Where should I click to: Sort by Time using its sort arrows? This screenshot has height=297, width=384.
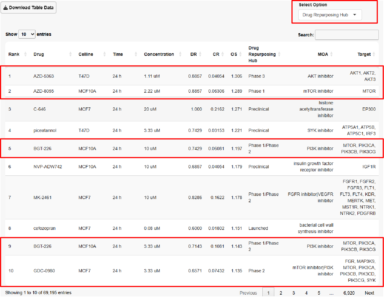tap(136, 54)
